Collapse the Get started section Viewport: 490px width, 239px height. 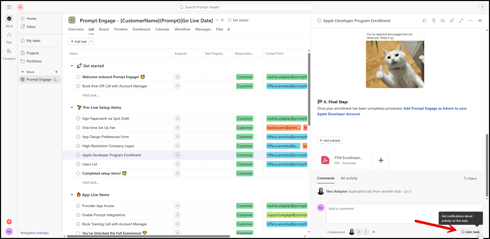tap(72, 66)
